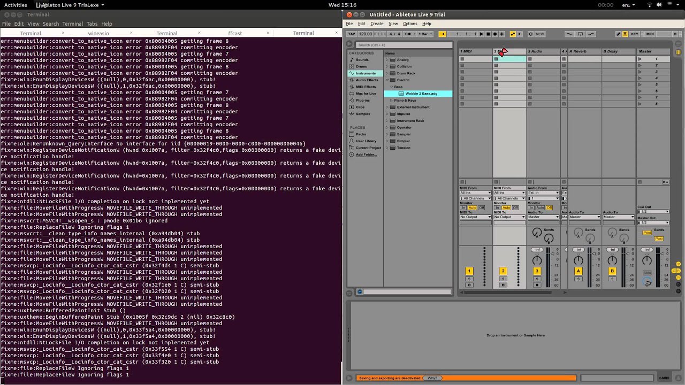Image resolution: width=685 pixels, height=385 pixels.
Task: Switch to the wineasio terminal tab
Action: [98, 33]
